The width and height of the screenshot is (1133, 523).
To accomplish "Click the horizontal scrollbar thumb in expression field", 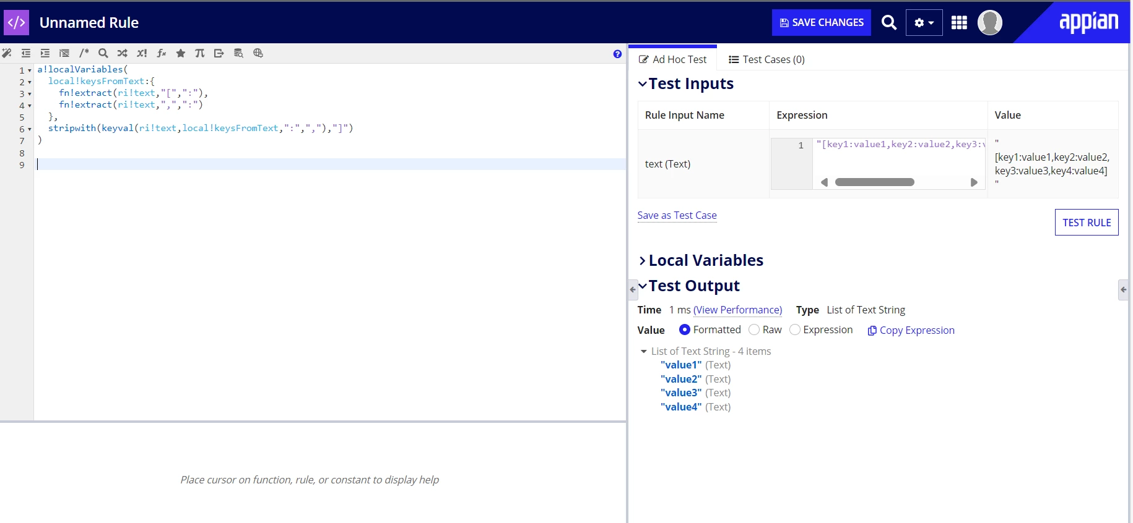I will [874, 182].
